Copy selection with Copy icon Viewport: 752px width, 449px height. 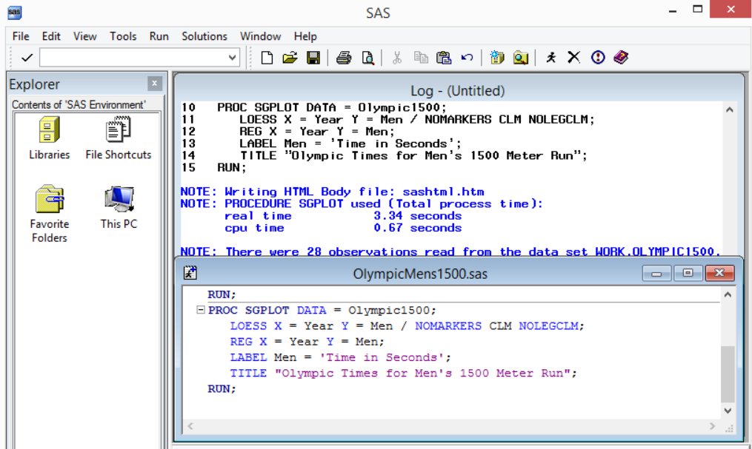[421, 58]
